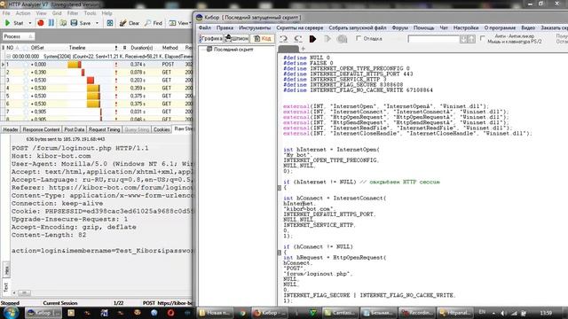Switch to the Request Timing tab

point(105,129)
